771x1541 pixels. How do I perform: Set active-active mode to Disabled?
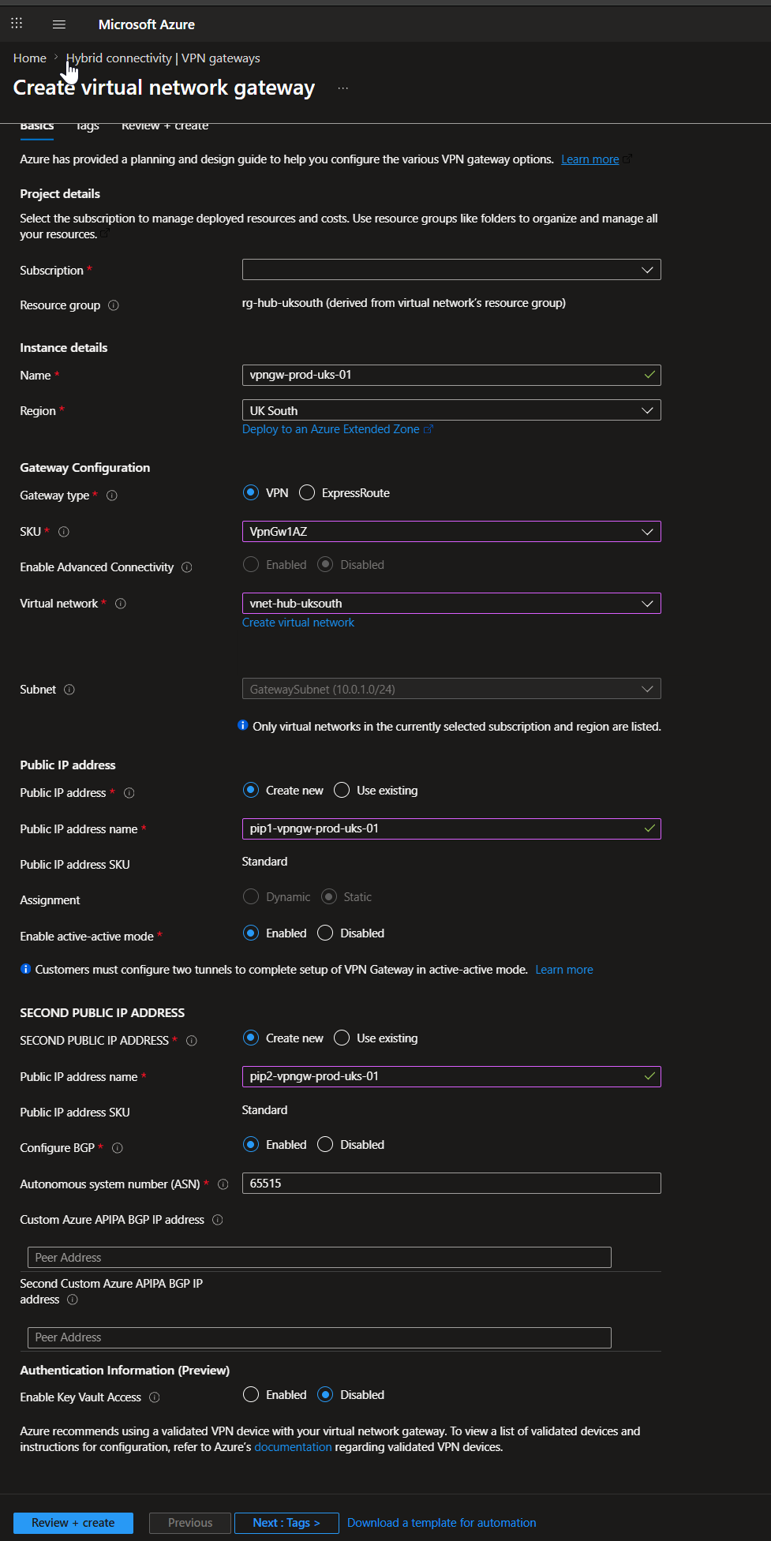click(325, 933)
